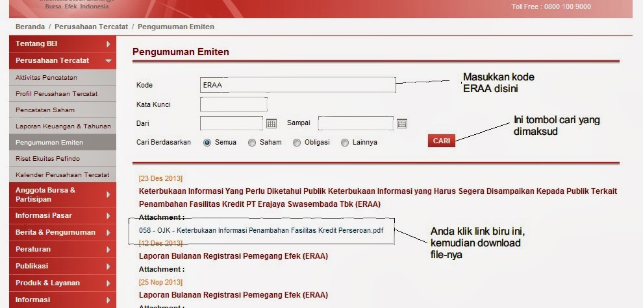Open the 25 Nop Laporan Bulanan Registrasi announcement
Screen dimensions: 643x308
pos(233,295)
